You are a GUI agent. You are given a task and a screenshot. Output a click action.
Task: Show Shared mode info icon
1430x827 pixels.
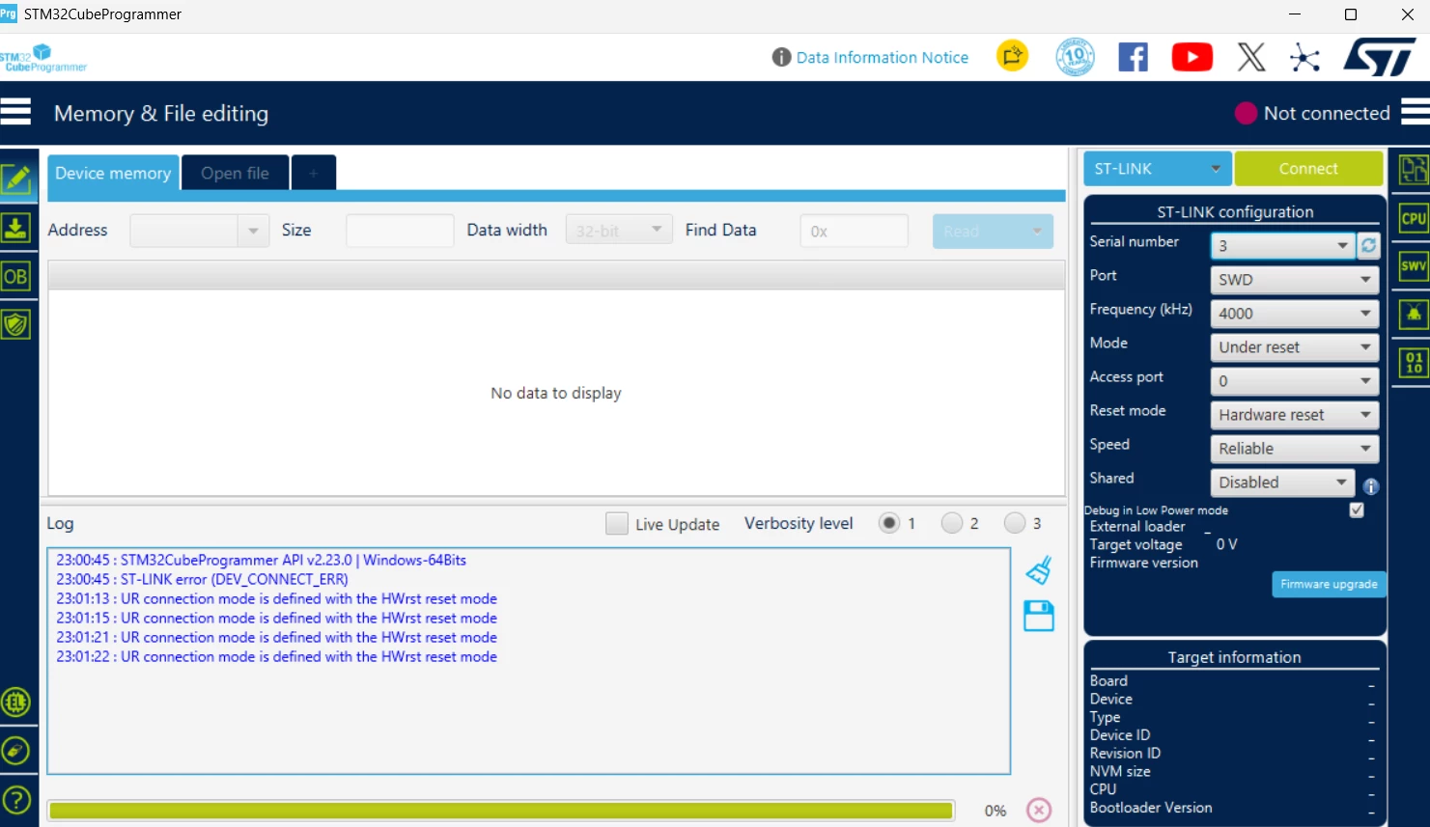tap(1371, 486)
